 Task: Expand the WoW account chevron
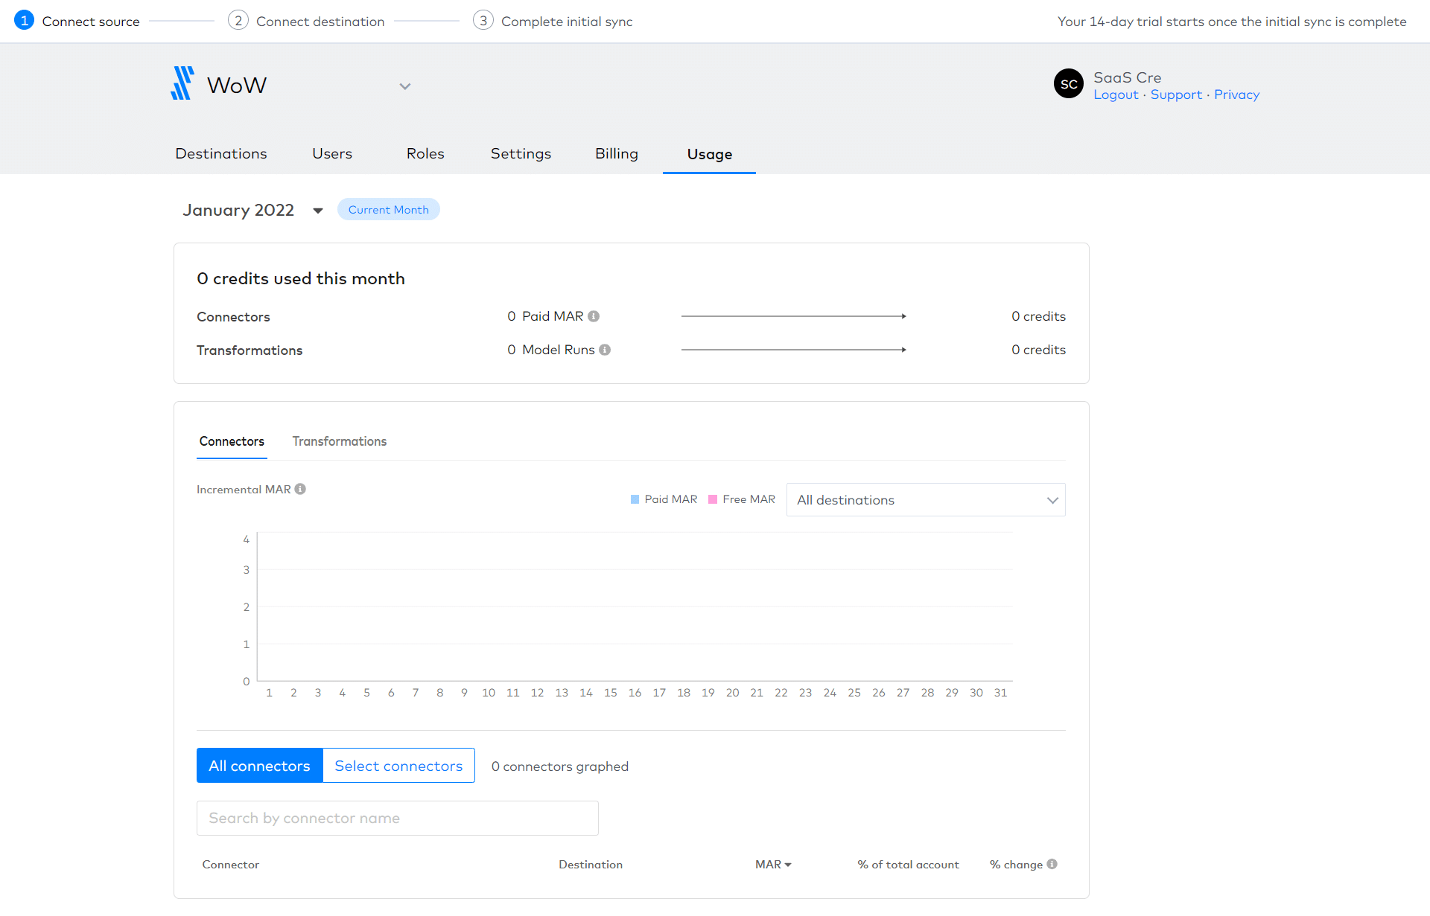tap(405, 86)
